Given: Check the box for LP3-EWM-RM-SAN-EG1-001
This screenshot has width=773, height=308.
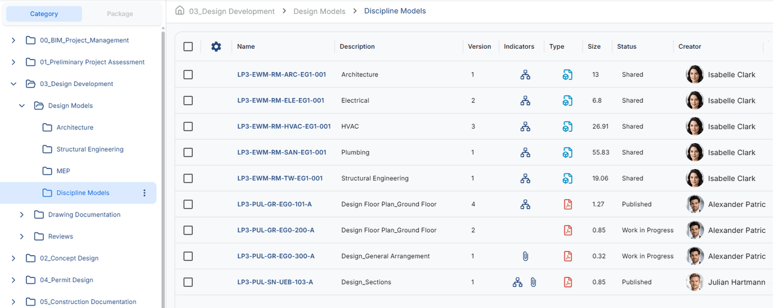Looking at the screenshot, I should (x=188, y=152).
